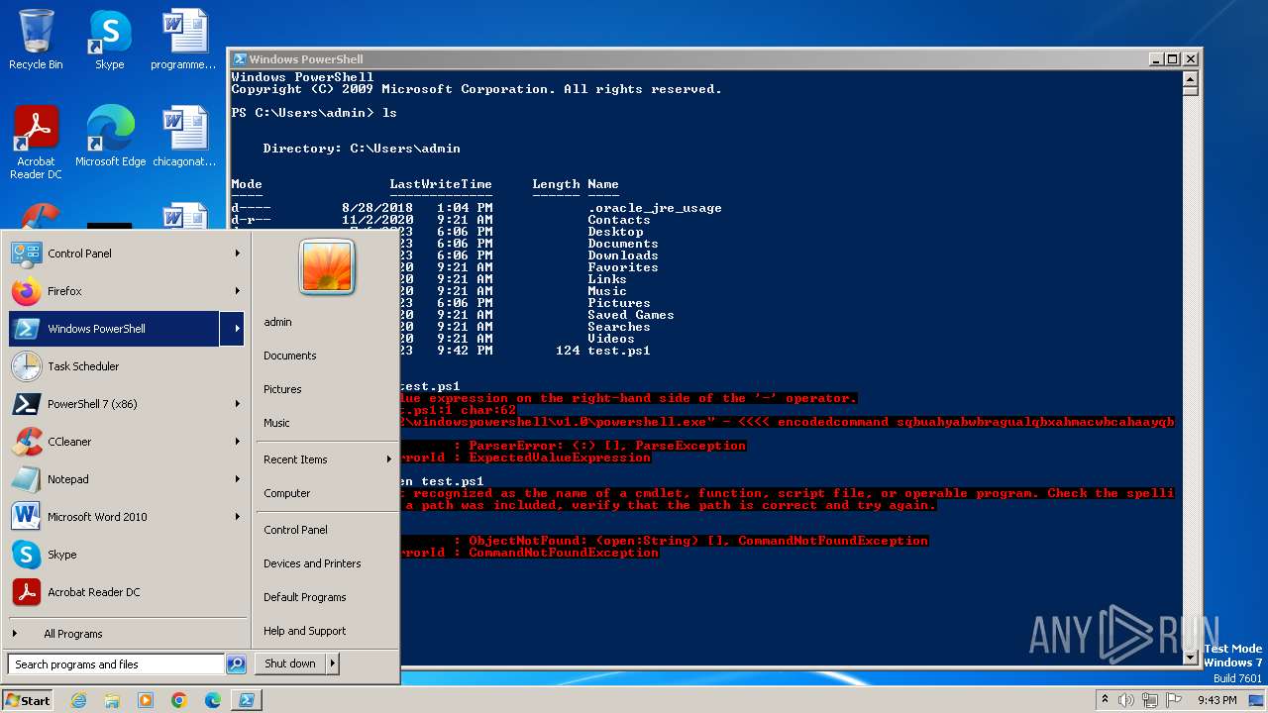
Task: Expand PowerShell 7 (x86) jump list arrow
Action: [237, 404]
